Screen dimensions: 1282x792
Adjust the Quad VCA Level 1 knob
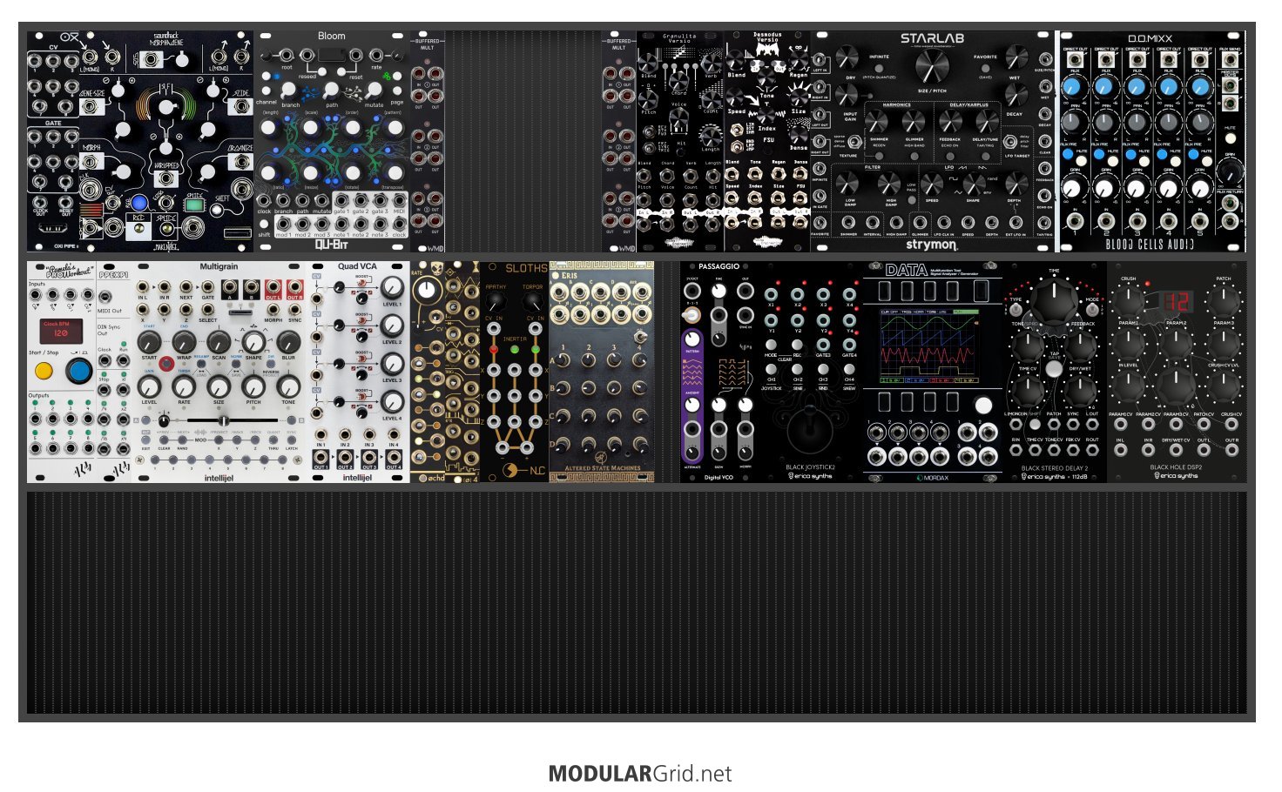[393, 287]
